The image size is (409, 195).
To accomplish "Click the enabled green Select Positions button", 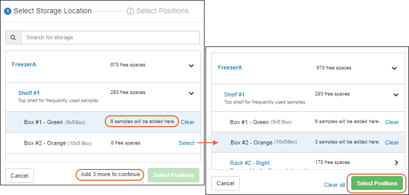I will coord(377,183).
